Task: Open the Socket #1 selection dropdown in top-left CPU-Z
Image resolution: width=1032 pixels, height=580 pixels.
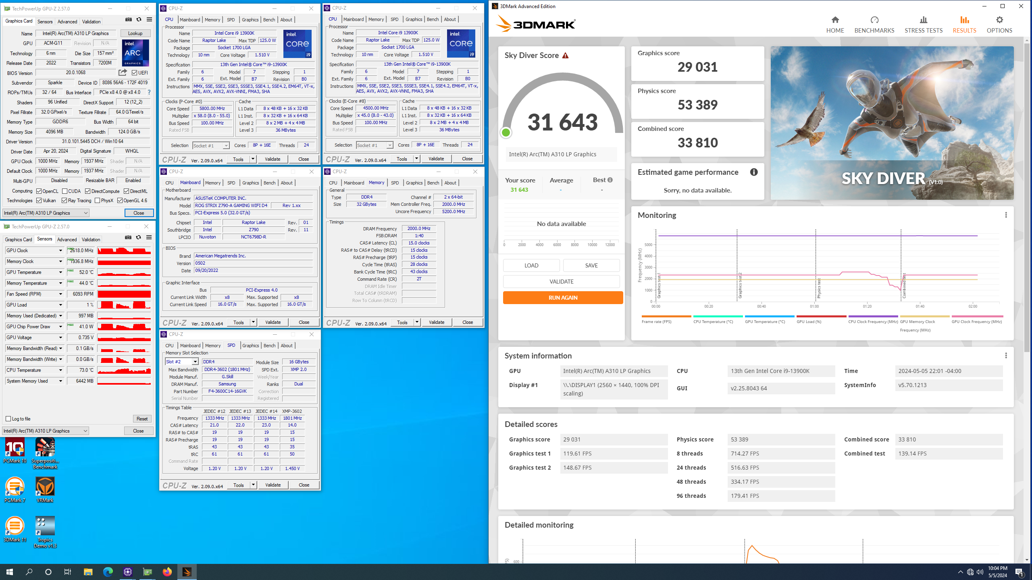Action: (211, 146)
